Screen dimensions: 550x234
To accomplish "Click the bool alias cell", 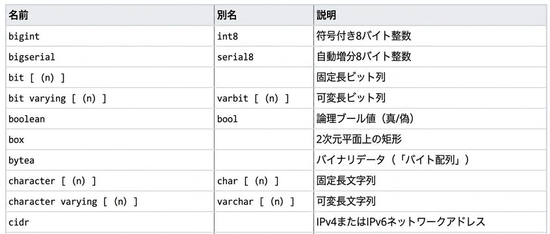I will click(x=264, y=118).
